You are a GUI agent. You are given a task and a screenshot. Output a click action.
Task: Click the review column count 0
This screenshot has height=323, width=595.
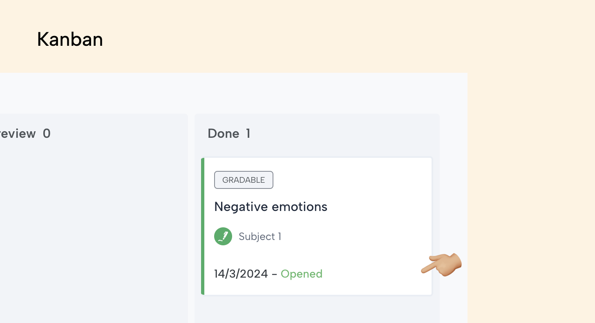47,134
